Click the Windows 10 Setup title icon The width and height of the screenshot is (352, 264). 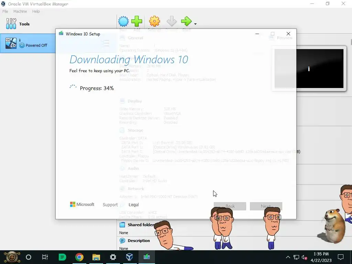click(x=61, y=34)
